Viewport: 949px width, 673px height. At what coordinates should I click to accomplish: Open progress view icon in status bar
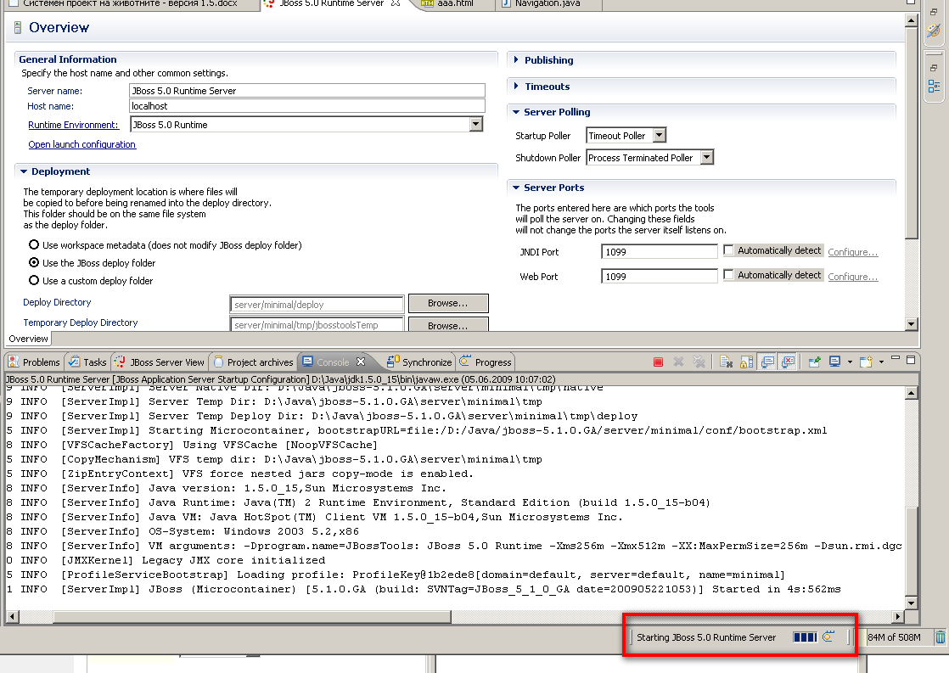click(x=828, y=637)
